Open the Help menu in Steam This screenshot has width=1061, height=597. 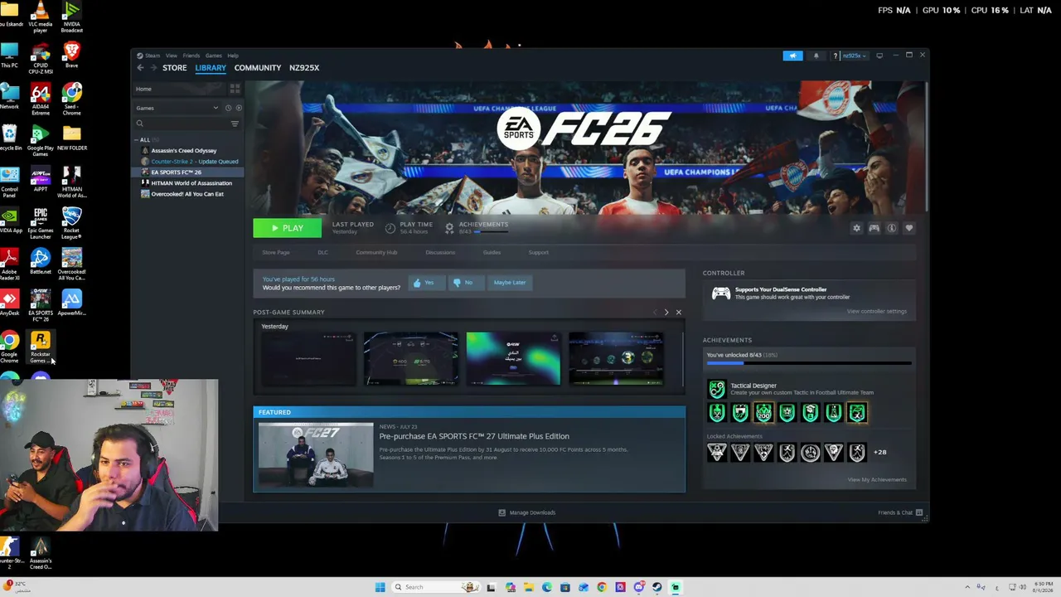(x=233, y=56)
